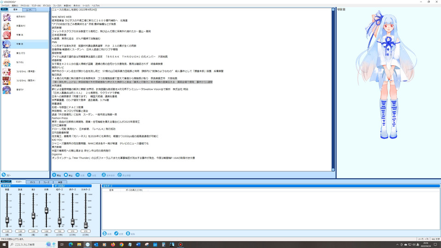The image size is (441, 248).
Task: Click the ポーズの長さ column header
Action: tap(134, 190)
